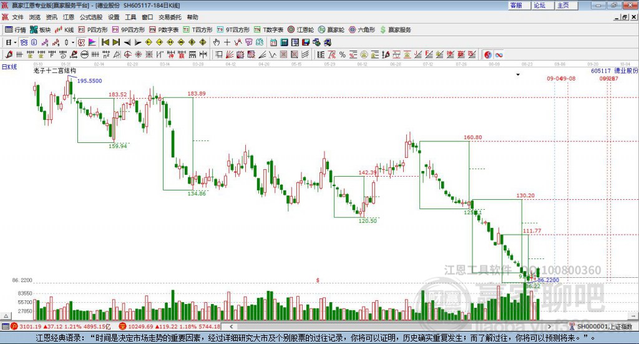Open the 交易委托 menu

click(170, 17)
